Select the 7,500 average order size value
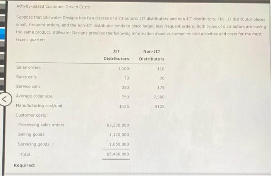The height and width of the screenshot is (176, 271). click(159, 97)
